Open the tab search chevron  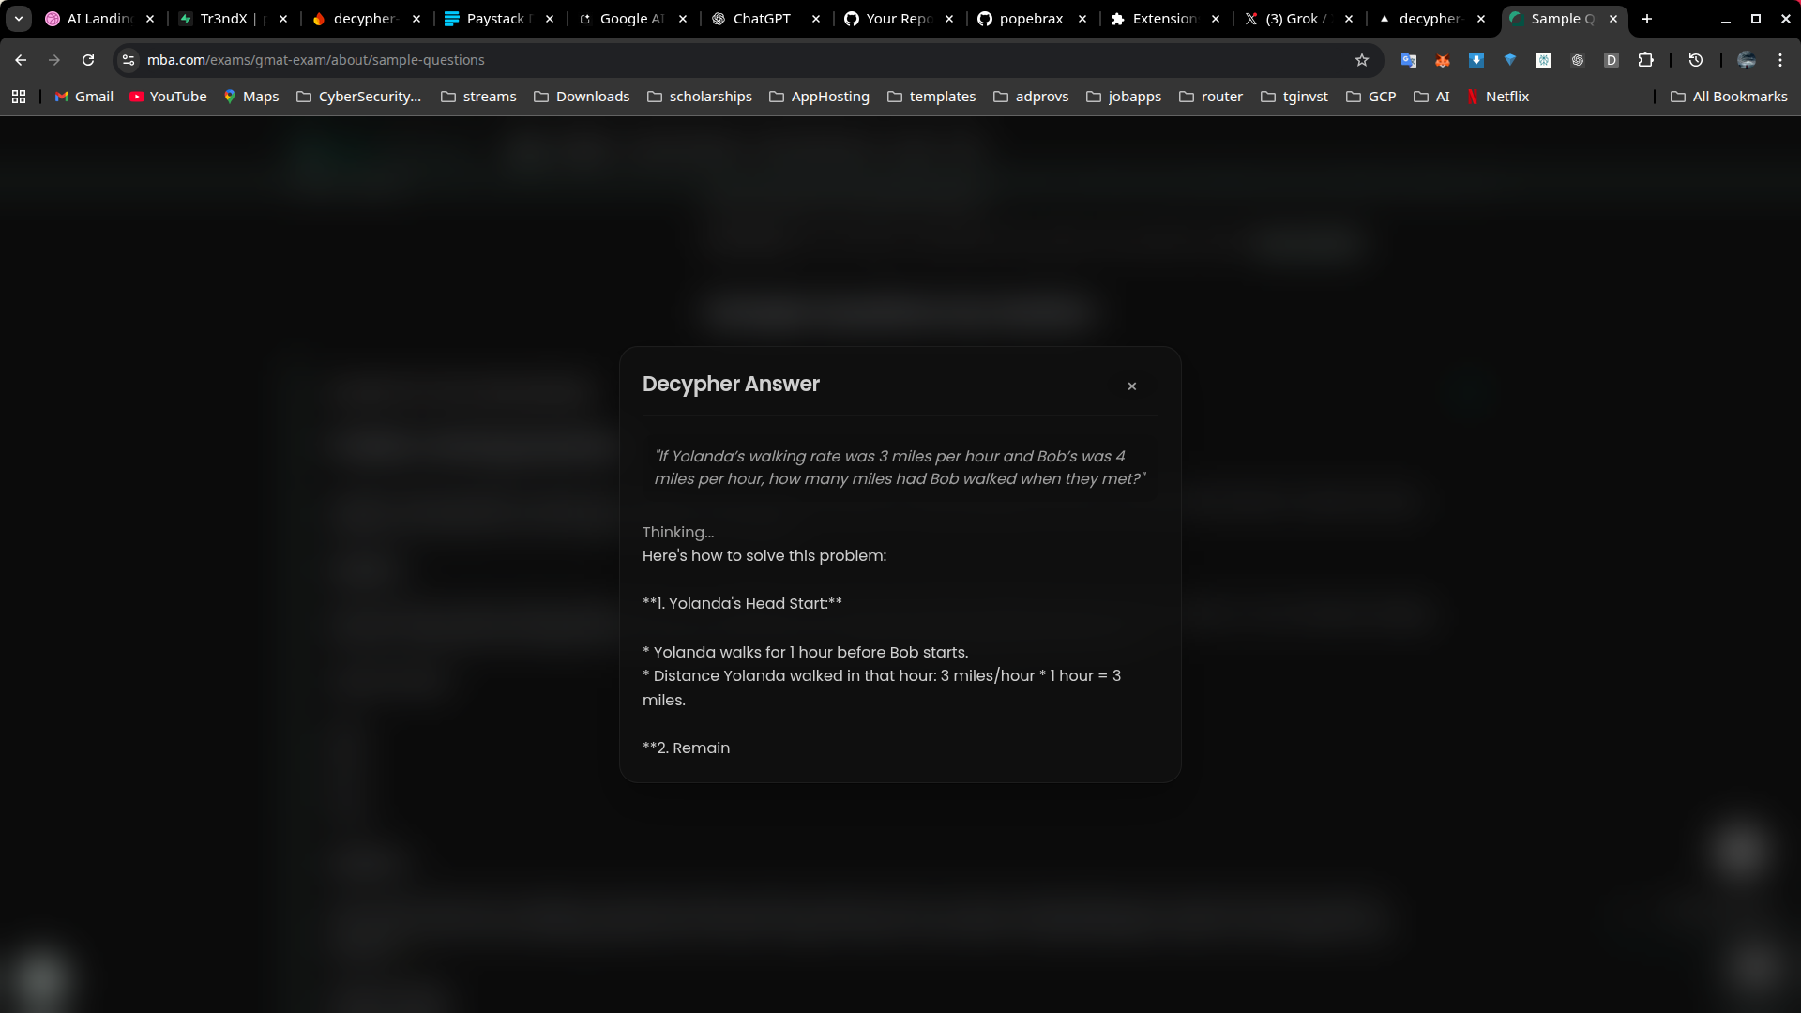(x=18, y=18)
